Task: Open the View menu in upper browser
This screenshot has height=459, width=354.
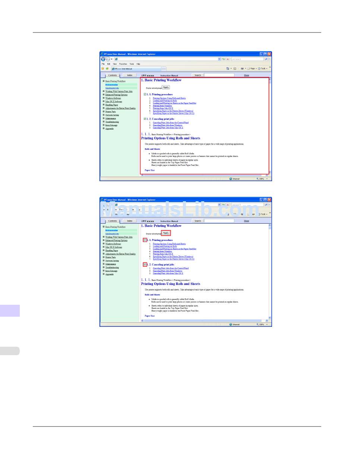Action: [x=115, y=64]
